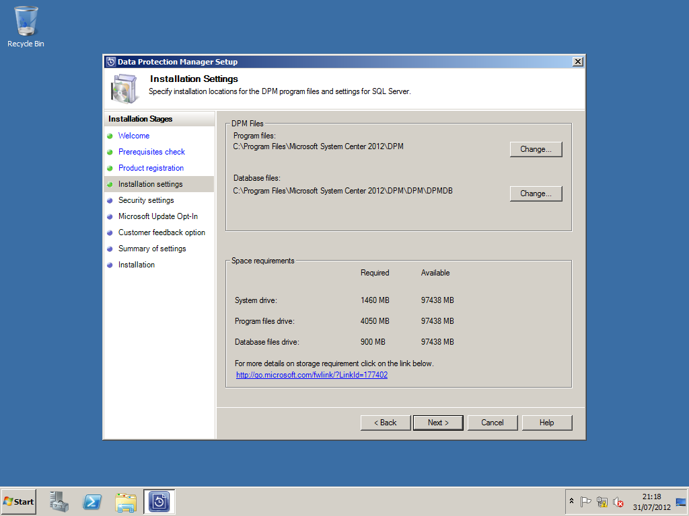Click the Show Desktop tray icon
Image resolution: width=689 pixels, height=516 pixels.
681,502
